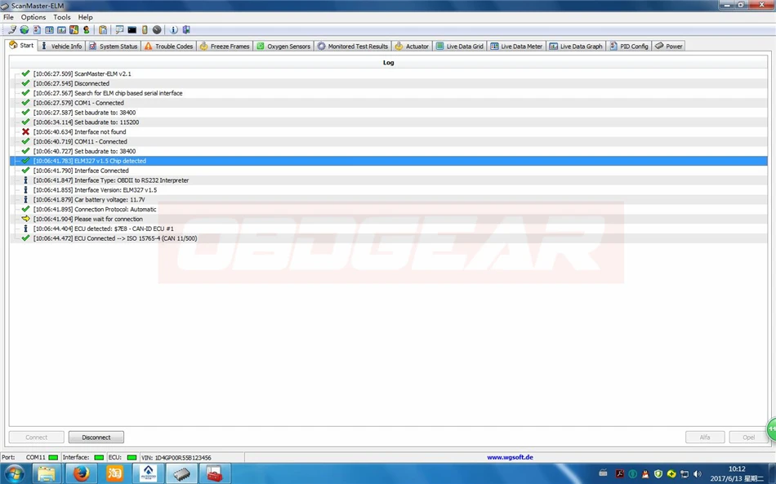The height and width of the screenshot is (484, 776).
Task: Click the grayed Connect button
Action: pos(37,437)
